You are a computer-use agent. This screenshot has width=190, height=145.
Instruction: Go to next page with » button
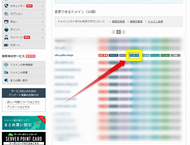pyautogui.click(x=124, y=32)
